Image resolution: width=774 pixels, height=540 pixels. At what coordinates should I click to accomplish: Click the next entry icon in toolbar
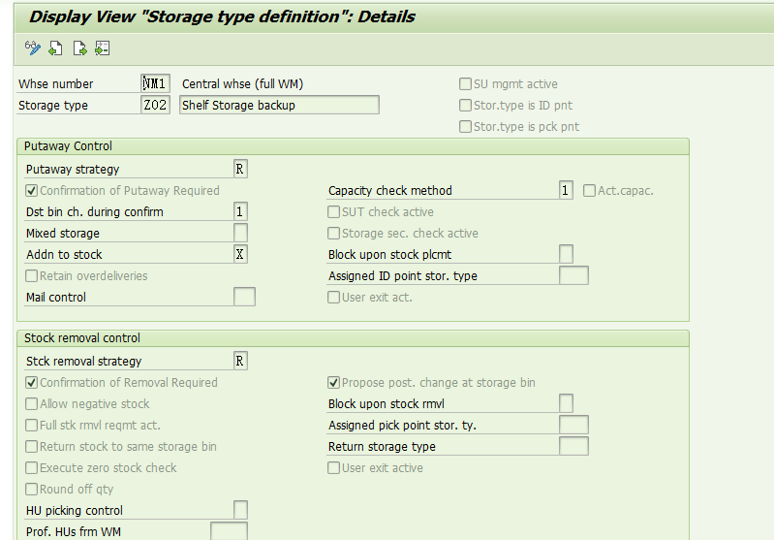[79, 48]
